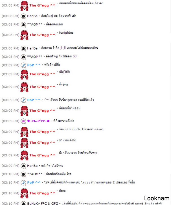The image size is (171, 205).
Task: Click the top avatar of The G*ngg
Action: (24, 6)
